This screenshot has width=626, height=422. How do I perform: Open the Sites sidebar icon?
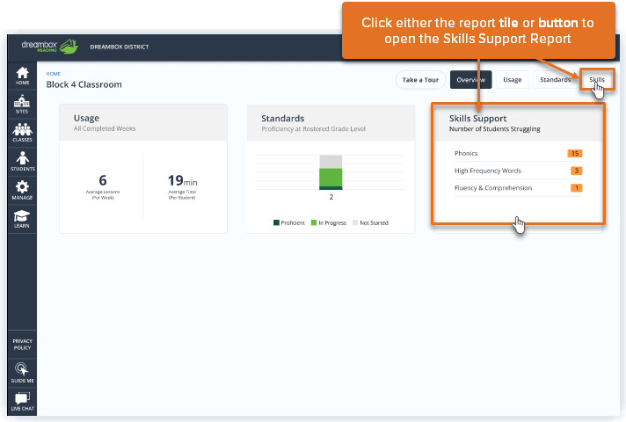click(x=22, y=105)
